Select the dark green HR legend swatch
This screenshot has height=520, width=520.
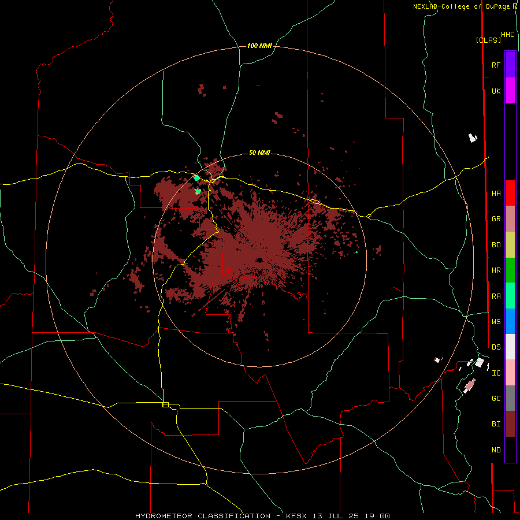coord(510,270)
